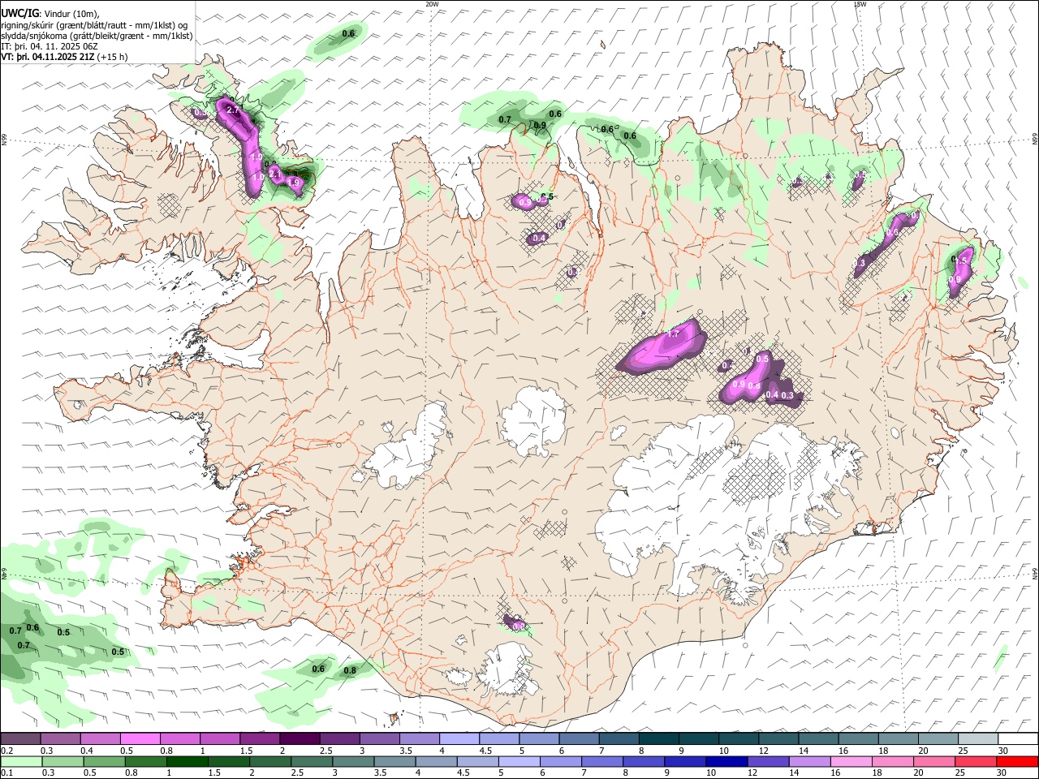1039x779 pixels.
Task: Click upper legend swatch between 4 and 4.5
Action: coord(459,739)
